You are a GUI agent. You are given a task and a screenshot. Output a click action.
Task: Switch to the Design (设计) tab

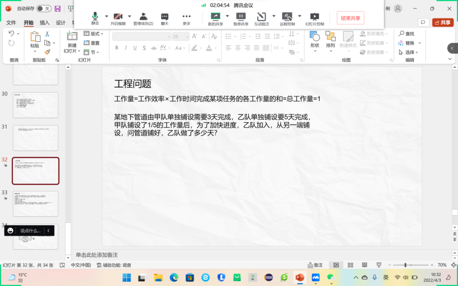click(x=61, y=22)
